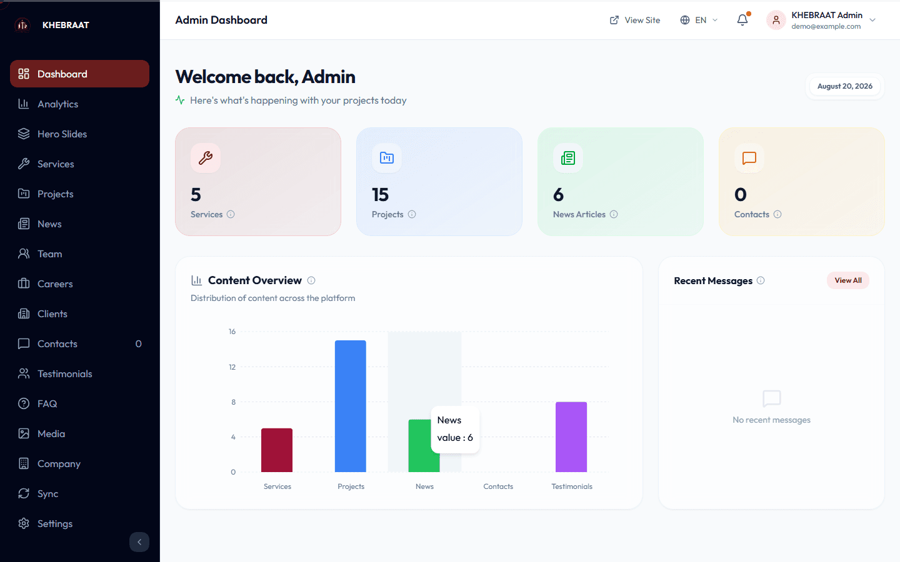This screenshot has height=562, width=900.
Task: Open the Team page
Action: (x=79, y=254)
